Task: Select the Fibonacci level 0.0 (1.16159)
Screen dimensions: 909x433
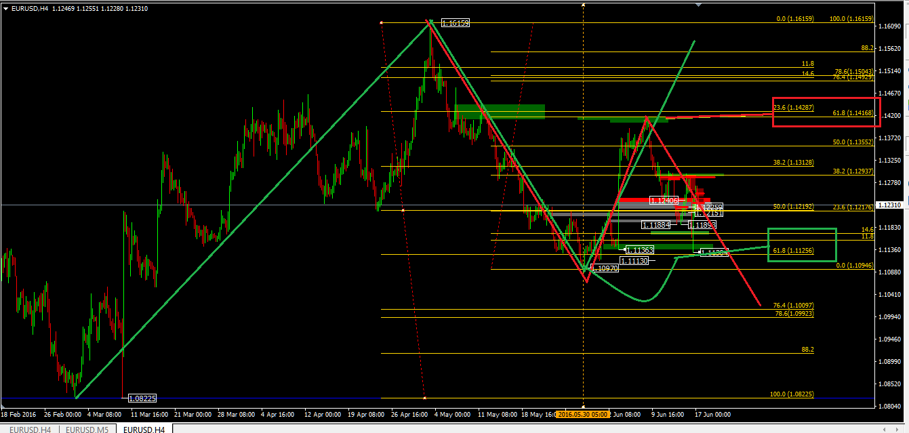Action: click(x=795, y=19)
